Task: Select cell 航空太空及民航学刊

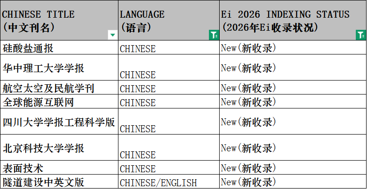Action: [x=59, y=88]
